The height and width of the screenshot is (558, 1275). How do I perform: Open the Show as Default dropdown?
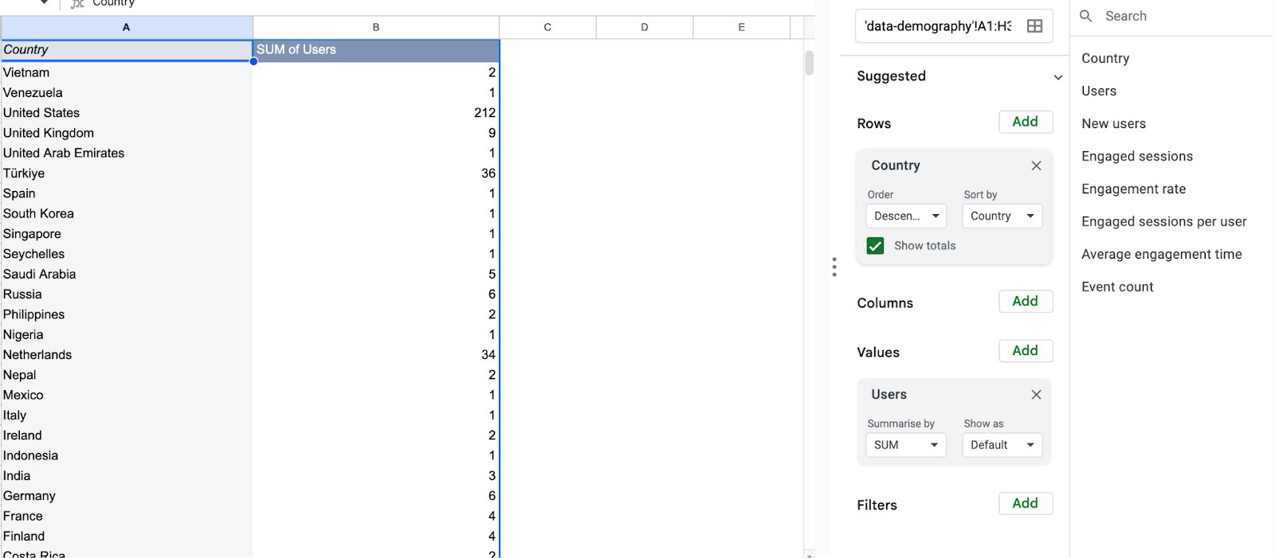(x=1002, y=445)
